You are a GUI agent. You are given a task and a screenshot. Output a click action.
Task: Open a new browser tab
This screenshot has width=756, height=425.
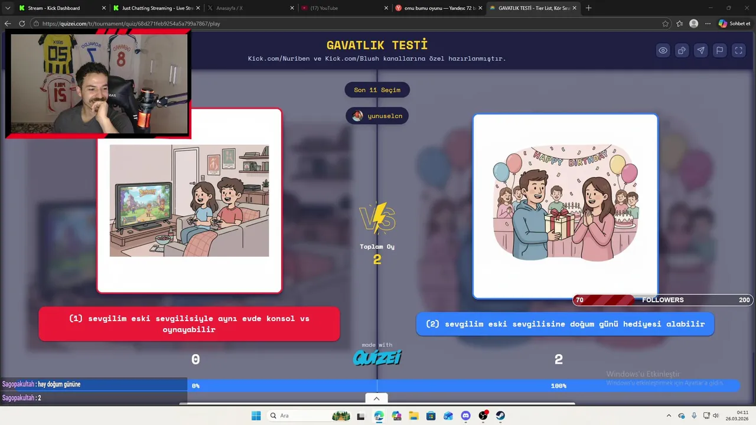click(588, 8)
